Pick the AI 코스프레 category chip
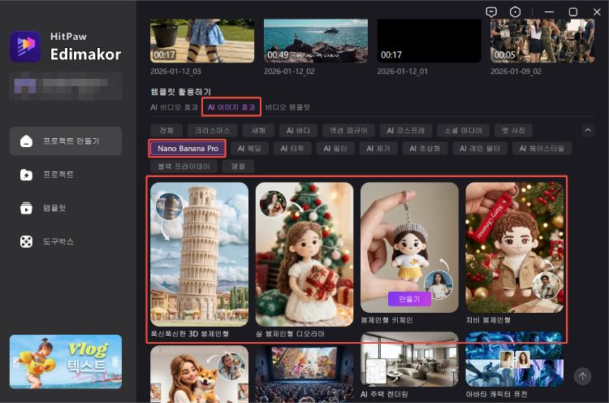This screenshot has height=403, width=609. coord(405,131)
